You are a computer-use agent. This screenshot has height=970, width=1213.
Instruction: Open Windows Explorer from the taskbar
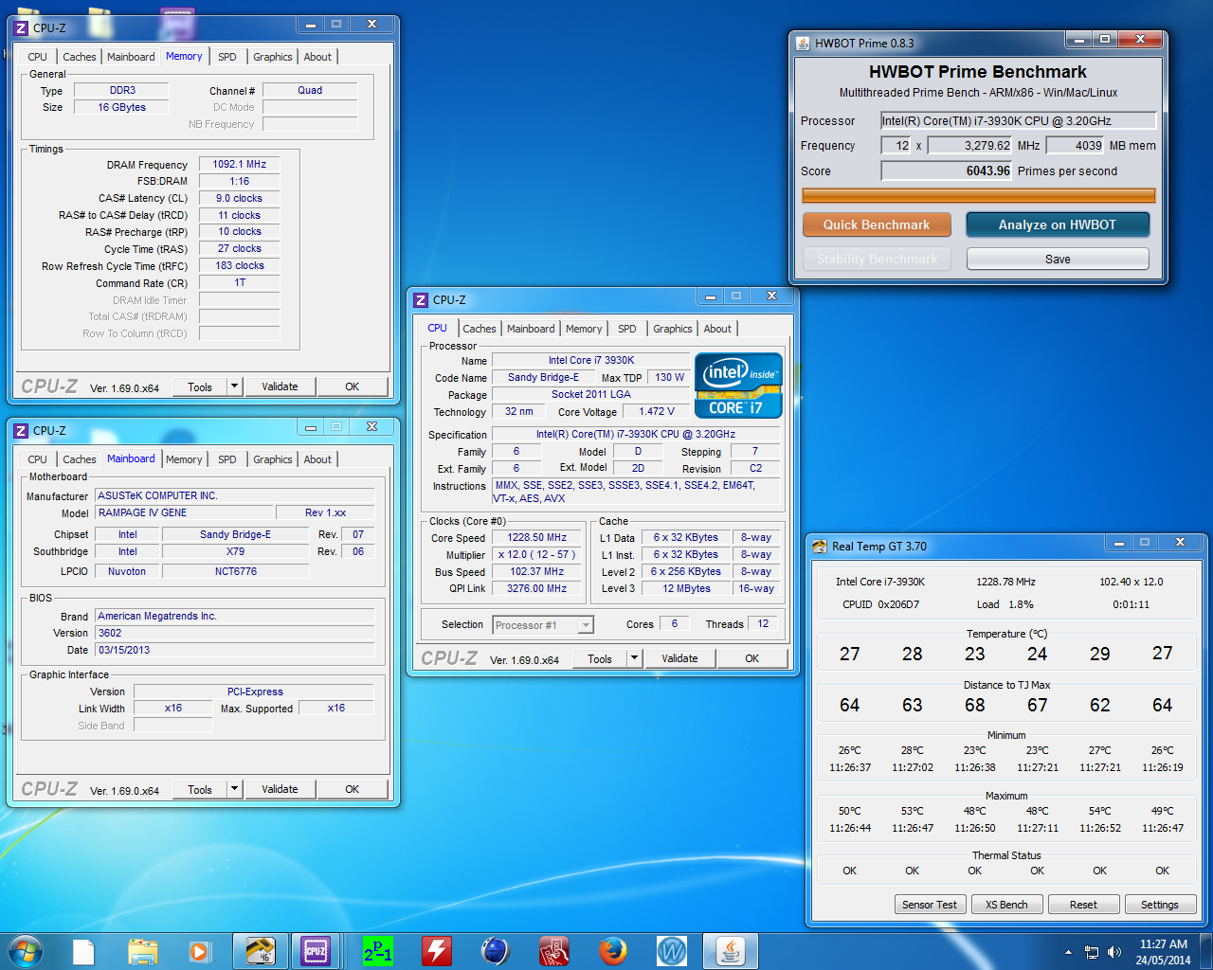[x=142, y=951]
